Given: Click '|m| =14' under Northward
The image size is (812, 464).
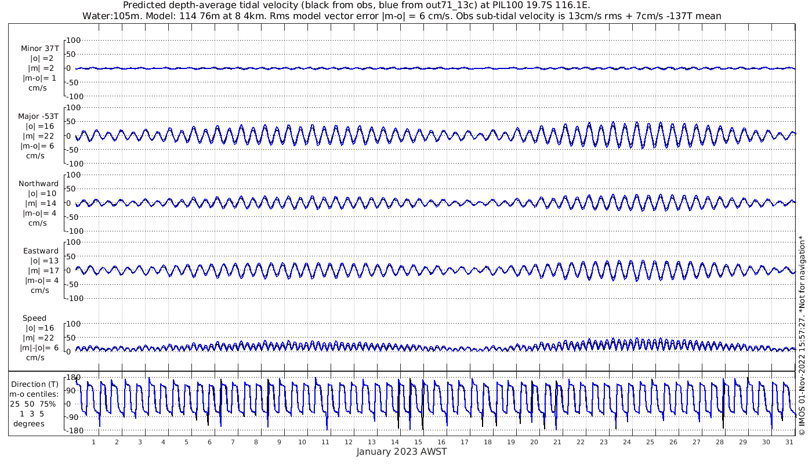Looking at the screenshot, I should [42, 204].
